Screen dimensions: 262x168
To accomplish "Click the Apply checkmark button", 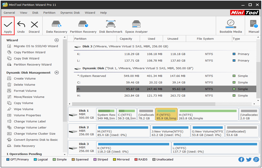I will tap(8, 26).
